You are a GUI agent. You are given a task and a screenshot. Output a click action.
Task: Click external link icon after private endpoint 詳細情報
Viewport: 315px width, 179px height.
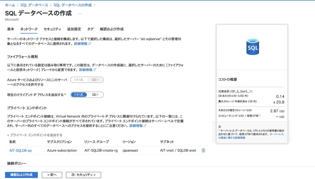145,126
